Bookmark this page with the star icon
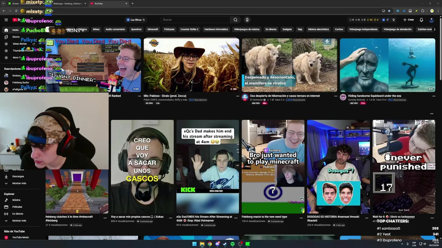Image resolution: width=442 pixels, height=248 pixels. point(389,11)
